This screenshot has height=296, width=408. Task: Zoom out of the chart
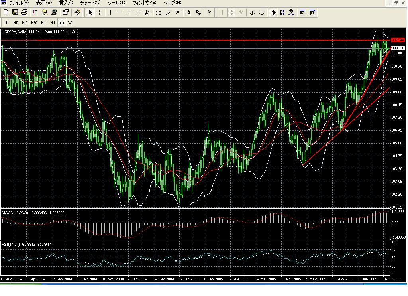261,12
